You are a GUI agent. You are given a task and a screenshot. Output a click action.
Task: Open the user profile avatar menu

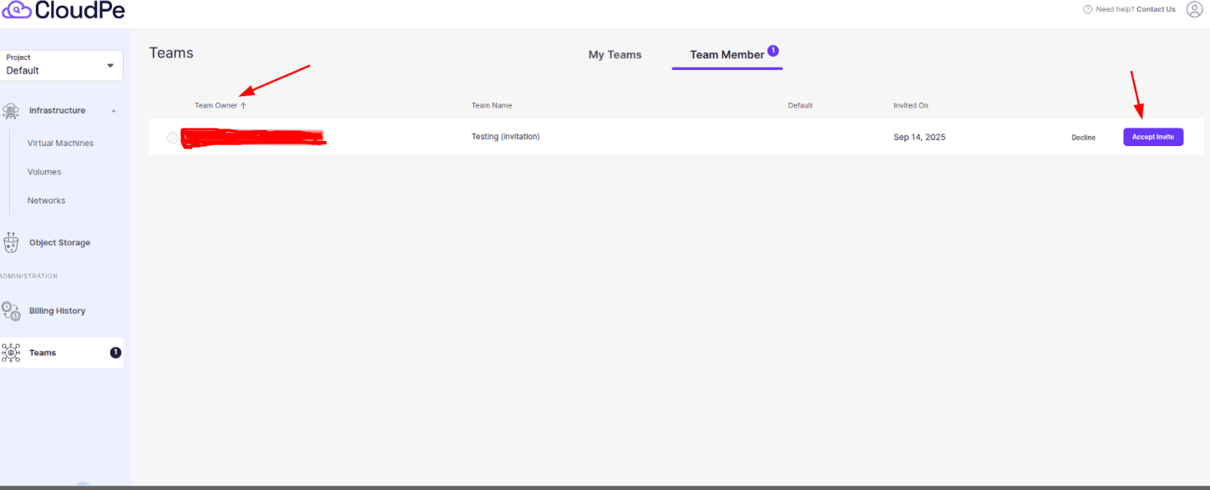pyautogui.click(x=1194, y=9)
